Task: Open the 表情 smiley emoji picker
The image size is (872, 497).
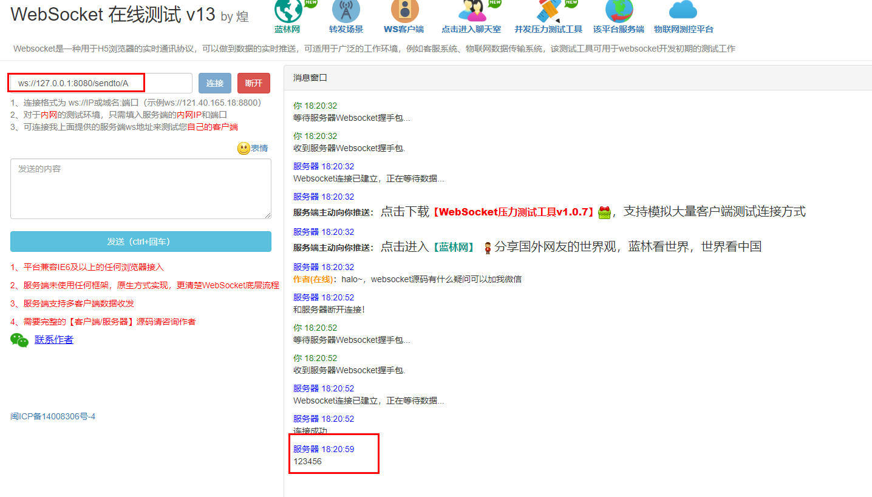Action: (244, 148)
